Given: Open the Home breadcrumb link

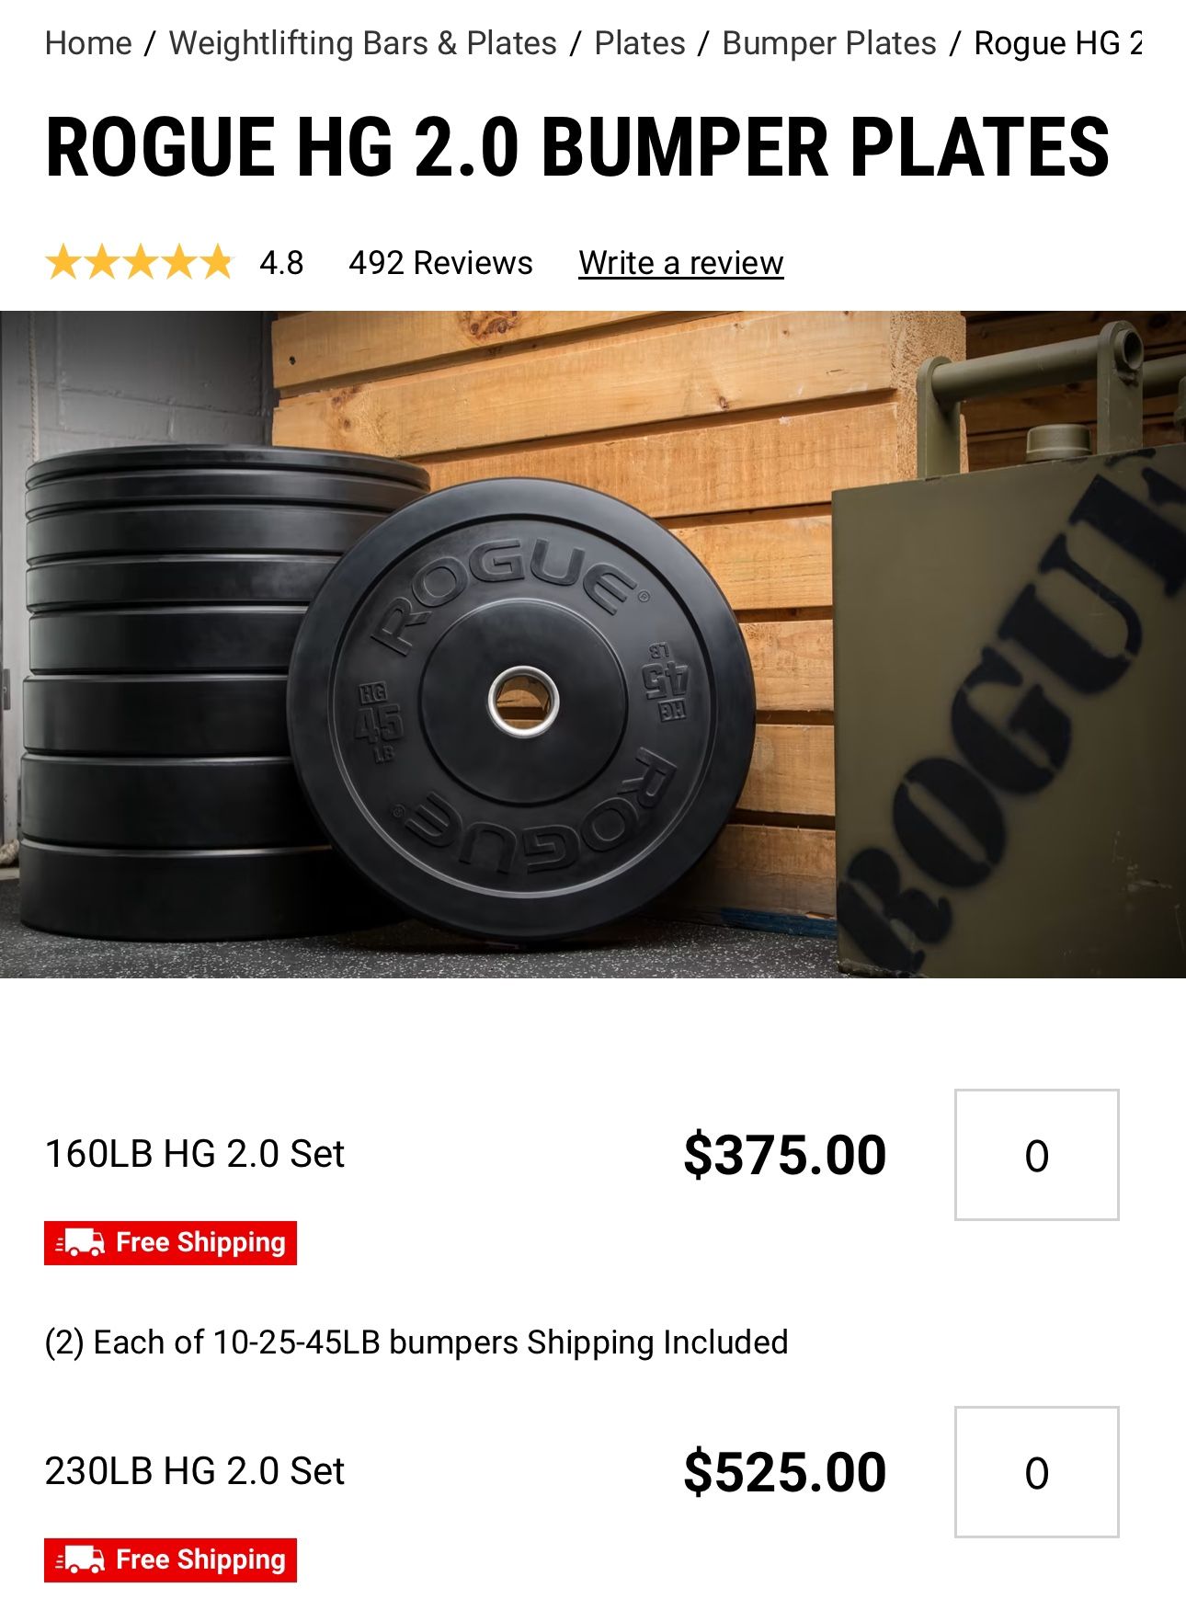Looking at the screenshot, I should 87,42.
